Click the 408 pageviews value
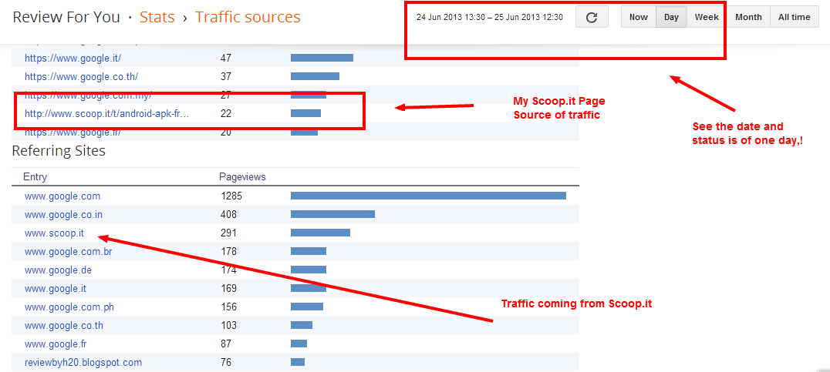This screenshot has width=830, height=372. pos(228,215)
